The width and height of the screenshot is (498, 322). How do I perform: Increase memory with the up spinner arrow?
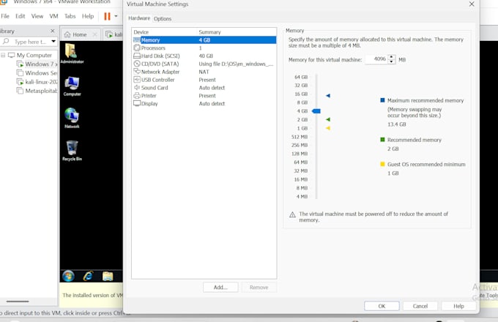tap(392, 57)
